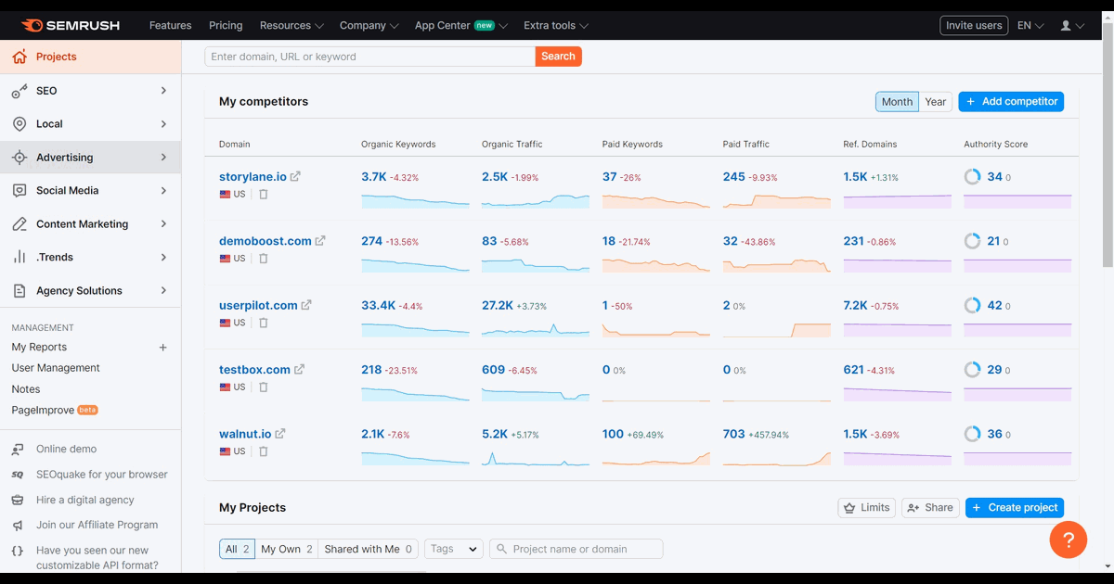Delete userpilot.com competitor with trash icon
The height and width of the screenshot is (584, 1114).
click(264, 323)
